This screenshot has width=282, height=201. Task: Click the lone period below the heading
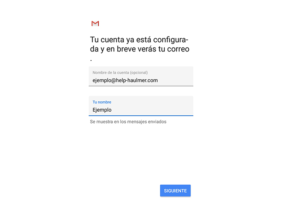[91, 60]
